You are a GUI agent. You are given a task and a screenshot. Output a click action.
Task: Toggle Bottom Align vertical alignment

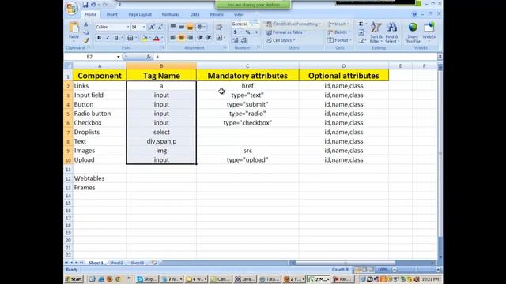190,27
